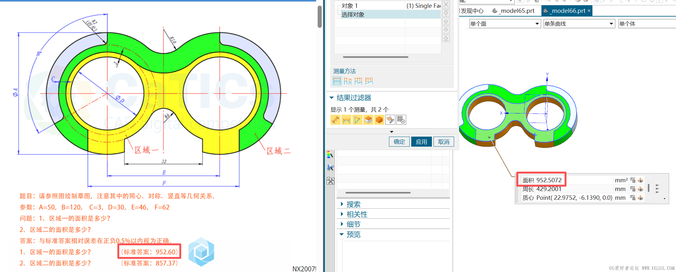Screen dimensions: 676x272
Task: Click the 应用 button
Action: pos(422,142)
